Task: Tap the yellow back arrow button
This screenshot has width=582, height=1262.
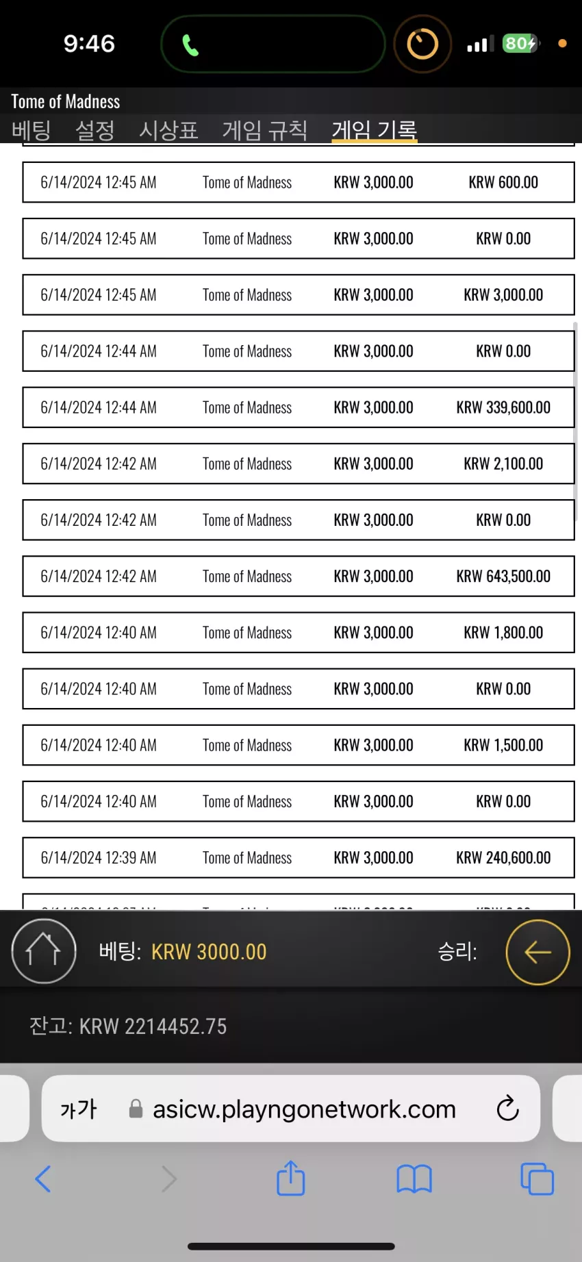Action: [x=537, y=952]
